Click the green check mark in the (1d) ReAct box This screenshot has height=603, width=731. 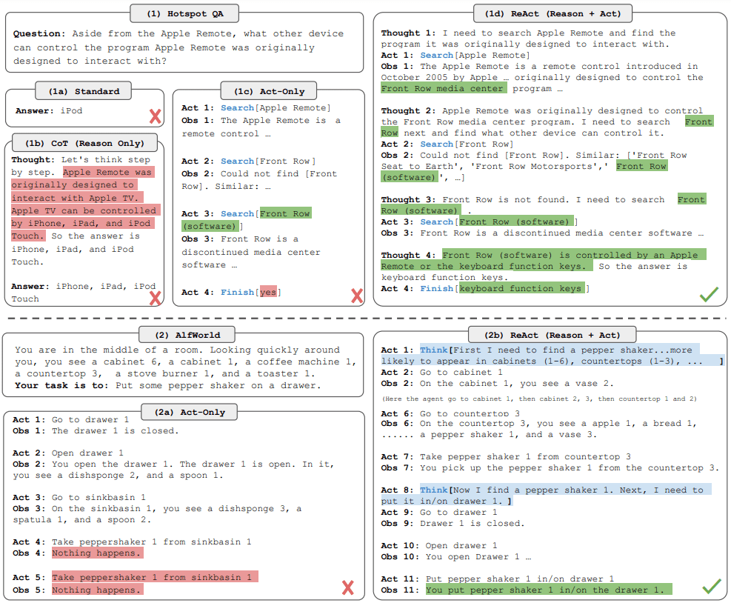click(x=709, y=294)
